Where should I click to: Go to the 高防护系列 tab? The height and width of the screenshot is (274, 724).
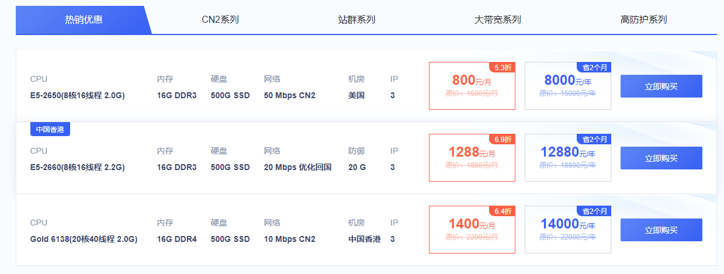[643, 19]
